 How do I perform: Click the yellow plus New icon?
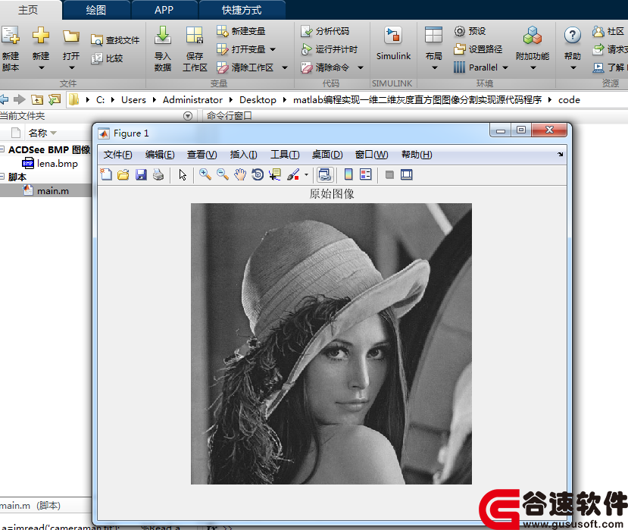41,36
